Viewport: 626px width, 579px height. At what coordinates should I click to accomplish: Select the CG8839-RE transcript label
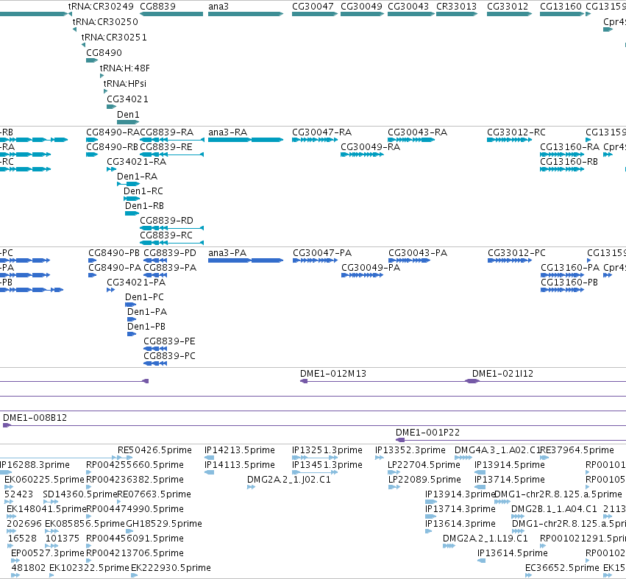(166, 147)
